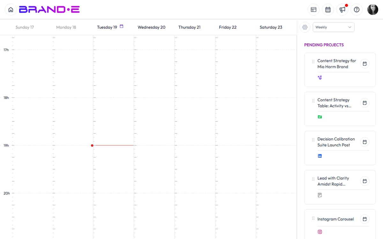Schedule Content Strategy Table project
383x239 pixels.
click(364, 103)
